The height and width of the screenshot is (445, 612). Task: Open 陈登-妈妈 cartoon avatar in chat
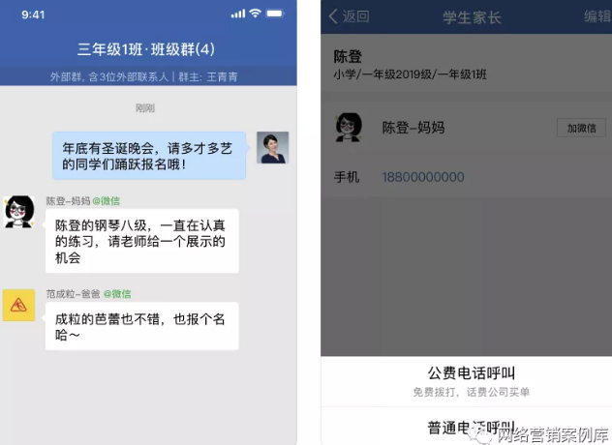[x=19, y=212]
